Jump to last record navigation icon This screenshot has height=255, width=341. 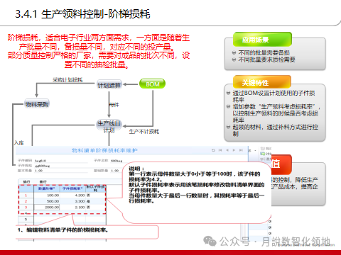tap(241, 150)
